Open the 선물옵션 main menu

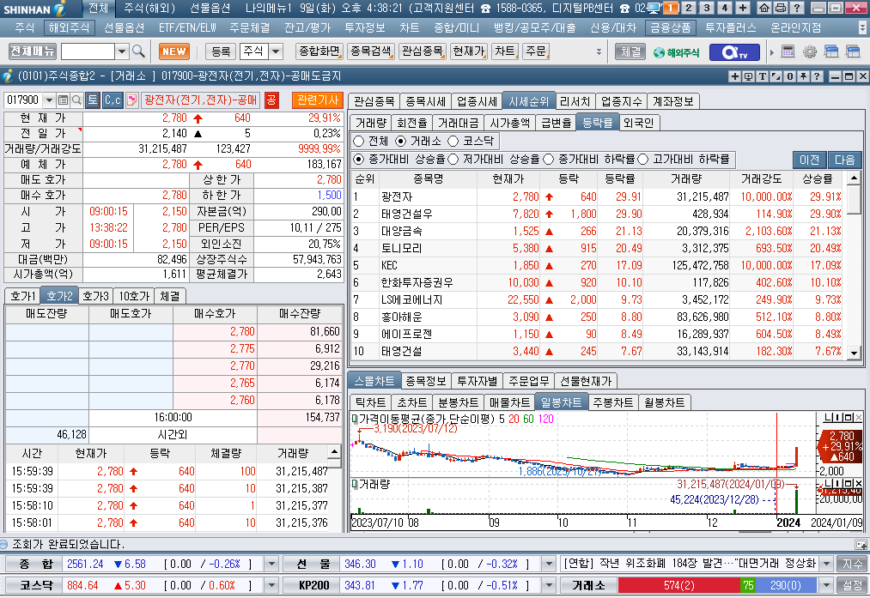[x=125, y=27]
